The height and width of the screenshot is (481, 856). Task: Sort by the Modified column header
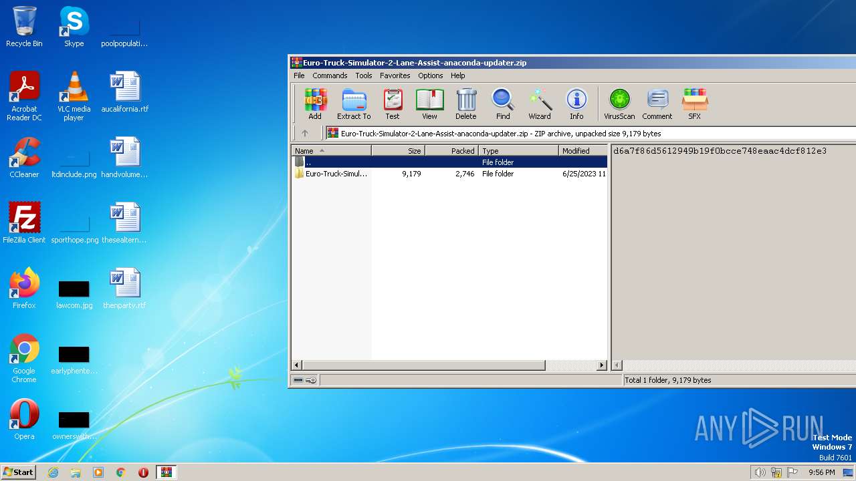point(583,151)
